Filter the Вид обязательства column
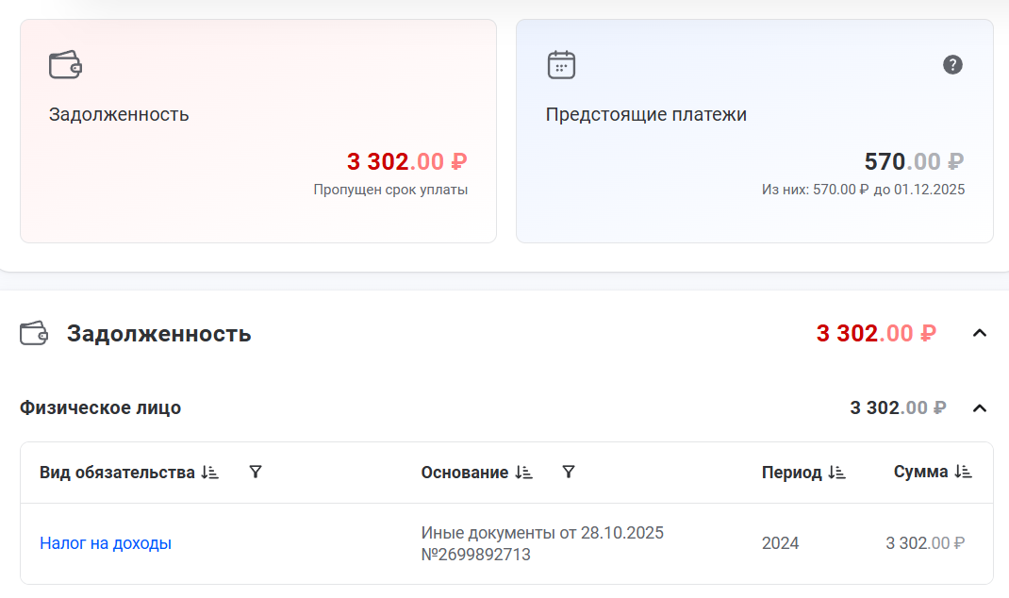The image size is (1009, 598). [256, 473]
